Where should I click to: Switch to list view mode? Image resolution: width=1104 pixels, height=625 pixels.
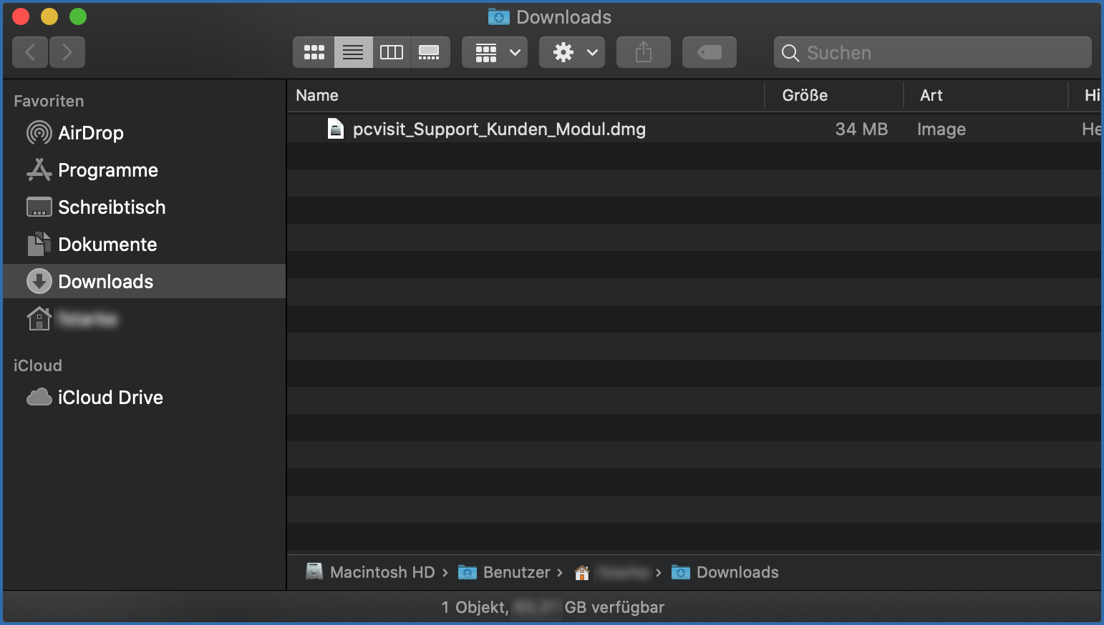(x=353, y=51)
